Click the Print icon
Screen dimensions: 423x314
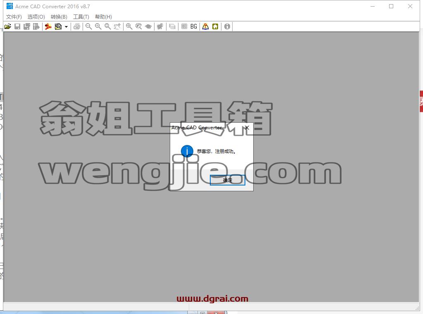click(77, 26)
